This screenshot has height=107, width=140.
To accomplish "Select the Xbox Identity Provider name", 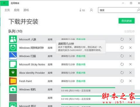I will pos(32,73).
